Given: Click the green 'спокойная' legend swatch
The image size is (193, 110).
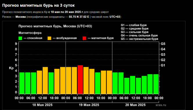Looking at the screenshot, I should (x=20, y=38).
